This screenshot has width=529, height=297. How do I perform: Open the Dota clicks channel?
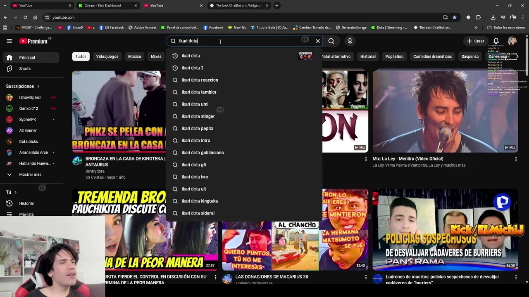[x=30, y=141]
